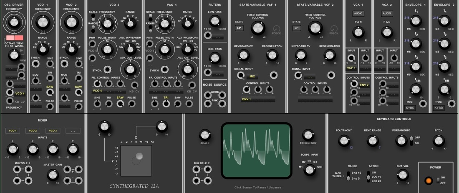
Task: Click the VCO 1 PULSE output jack
Action: [50, 106]
